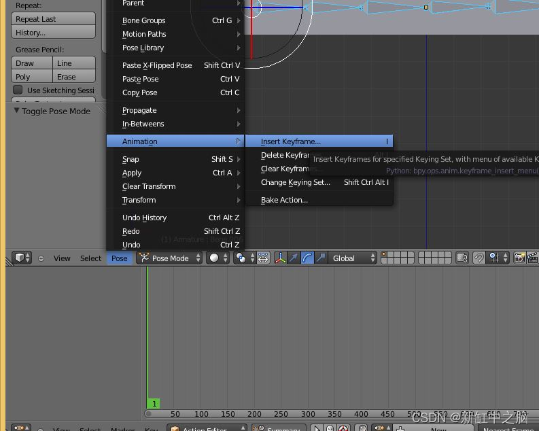Open the Action Editor mode dropdown
This screenshot has height=431, width=539.
pyautogui.click(x=207, y=428)
